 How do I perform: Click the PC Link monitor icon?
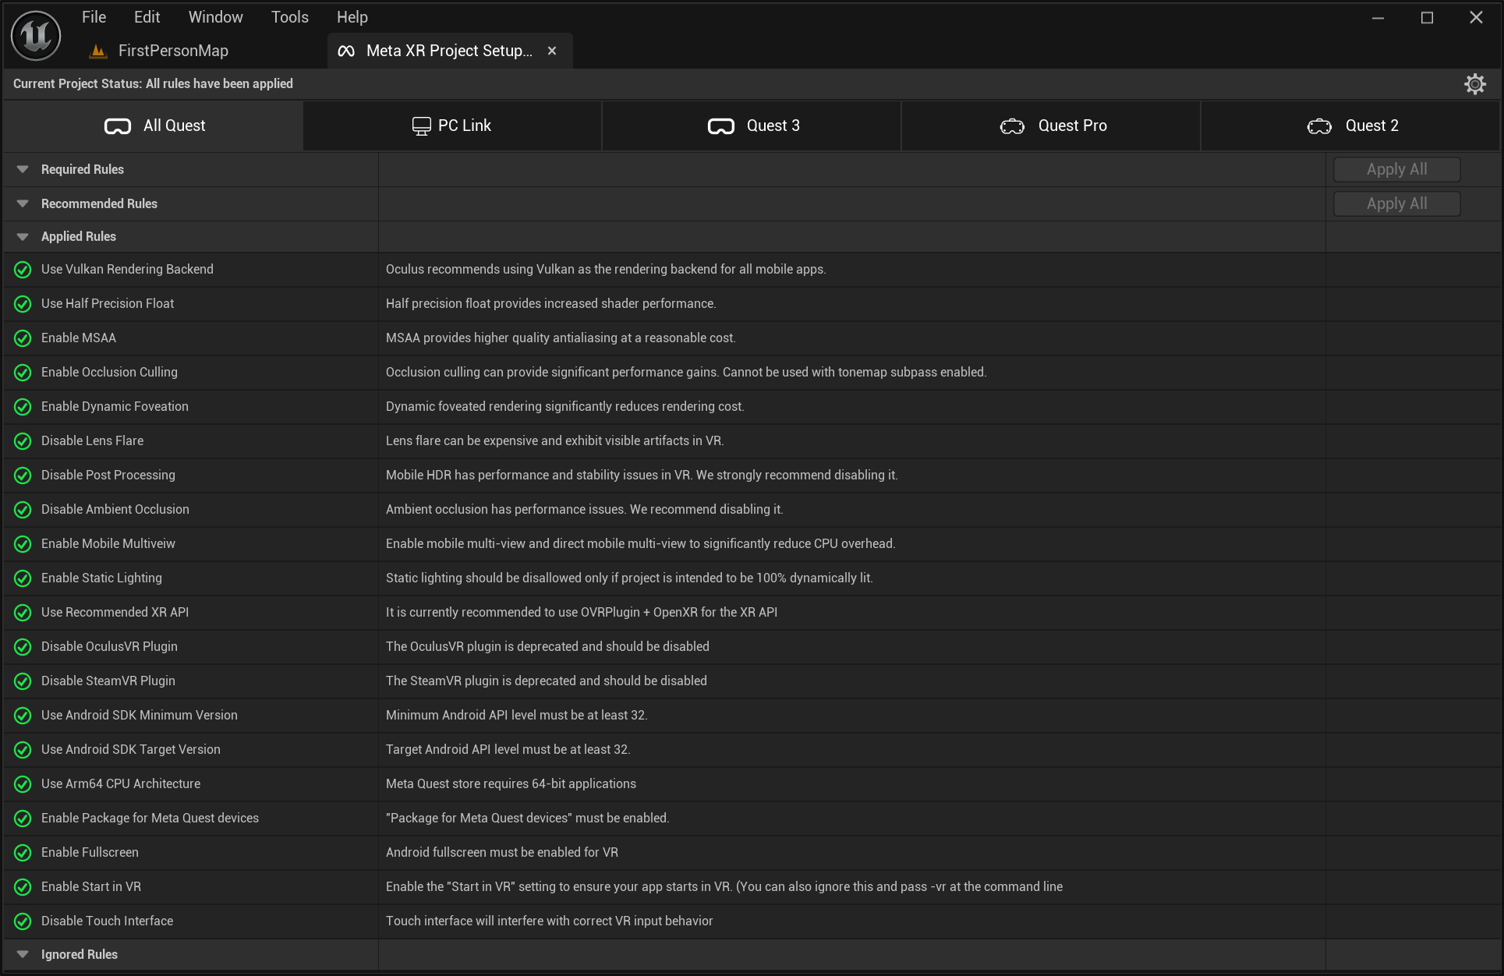coord(421,125)
